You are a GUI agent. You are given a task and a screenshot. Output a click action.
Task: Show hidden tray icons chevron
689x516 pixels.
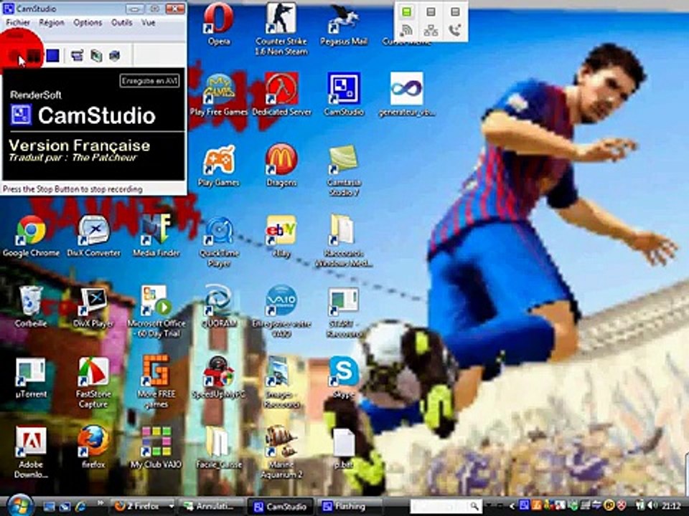[512, 507]
